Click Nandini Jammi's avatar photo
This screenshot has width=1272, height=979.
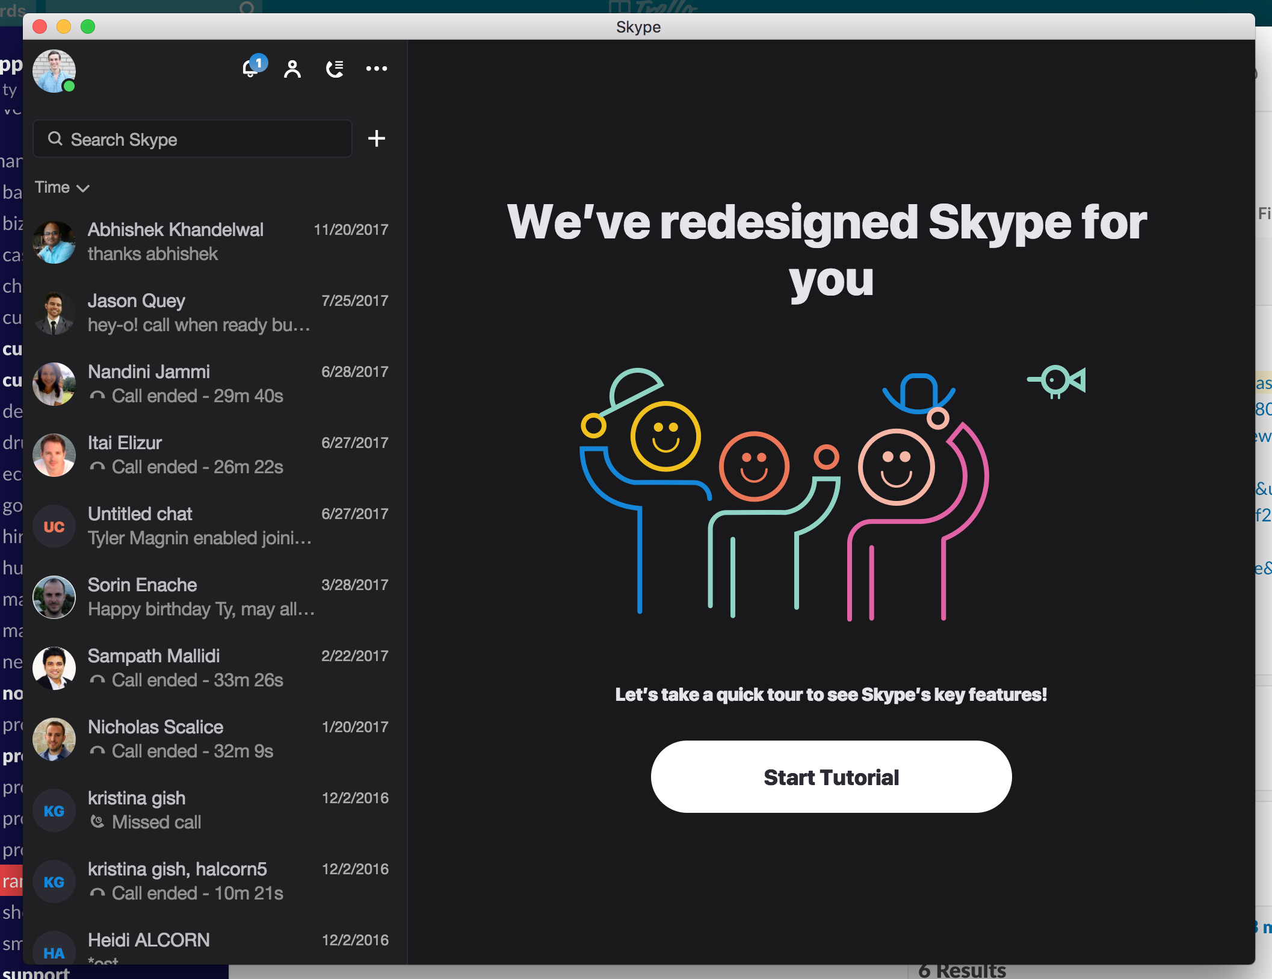[54, 384]
